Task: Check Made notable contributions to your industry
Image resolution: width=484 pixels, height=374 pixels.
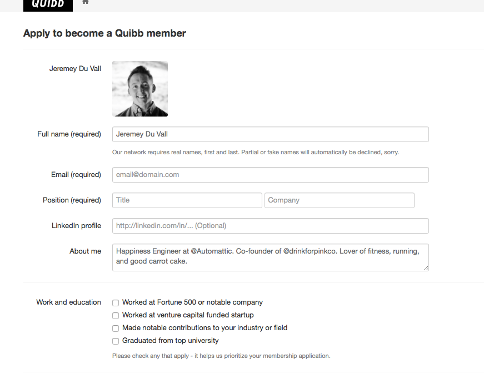Action: click(x=116, y=328)
